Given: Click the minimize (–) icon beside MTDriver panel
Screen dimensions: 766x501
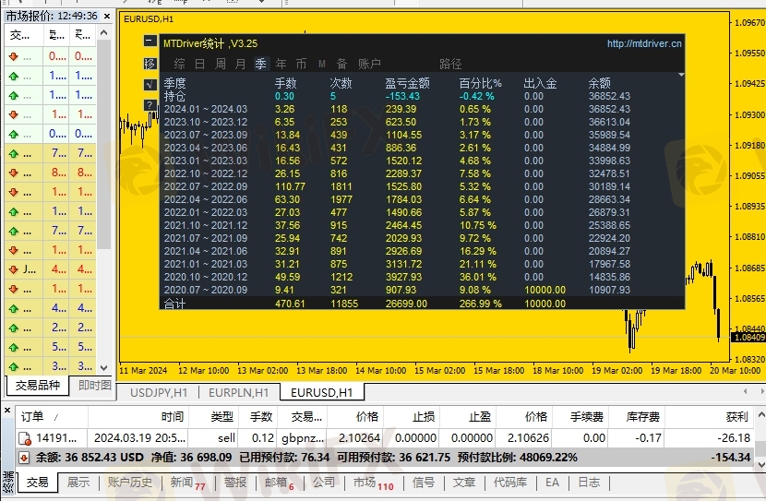Looking at the screenshot, I should tap(150, 41).
